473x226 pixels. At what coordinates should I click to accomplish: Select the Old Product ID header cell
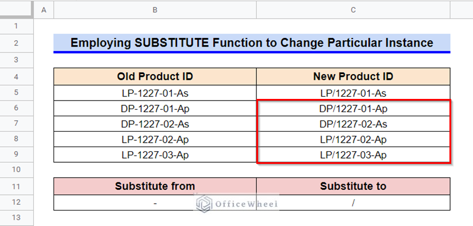[155, 76]
